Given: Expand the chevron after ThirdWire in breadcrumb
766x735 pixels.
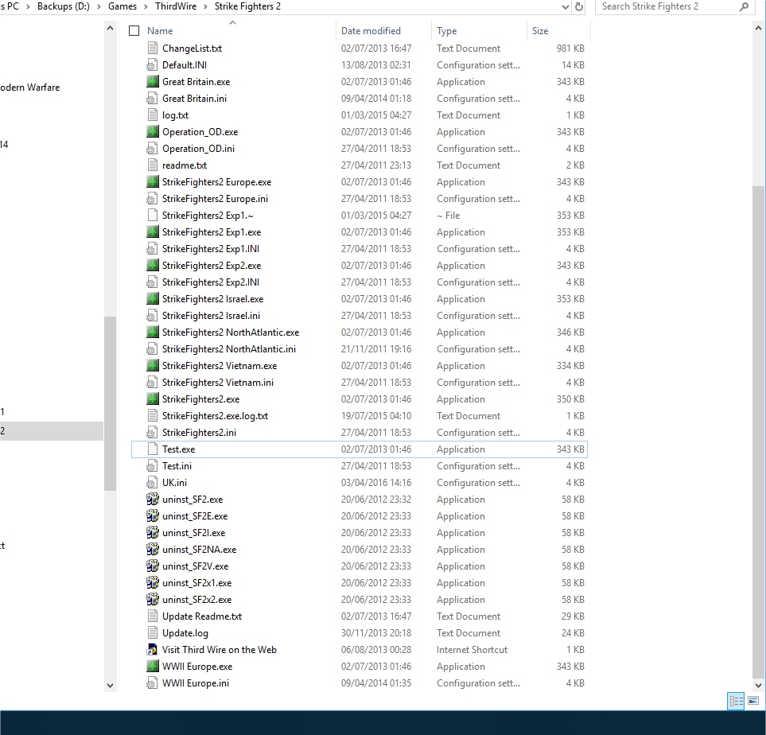Looking at the screenshot, I should click(205, 7).
